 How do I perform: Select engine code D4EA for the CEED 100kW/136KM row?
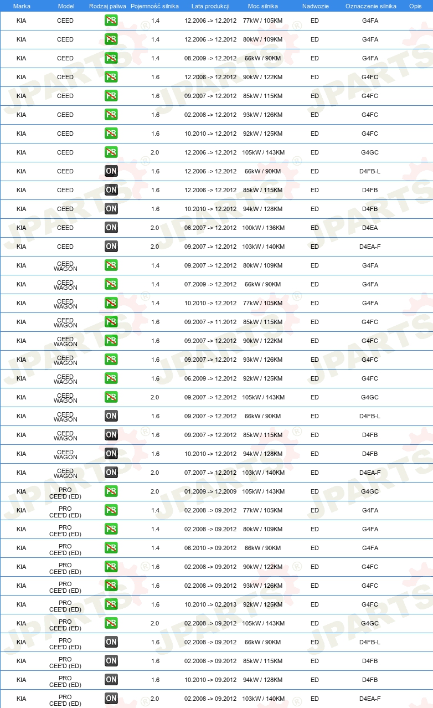point(370,228)
